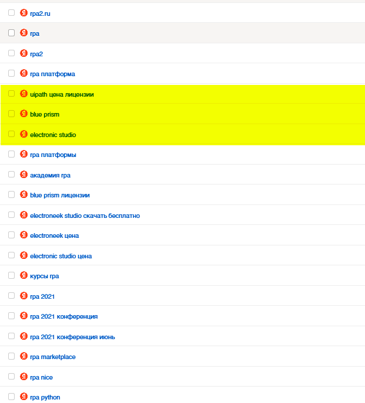Toggle checkbox next to 'rpa платформа'

(x=11, y=73)
